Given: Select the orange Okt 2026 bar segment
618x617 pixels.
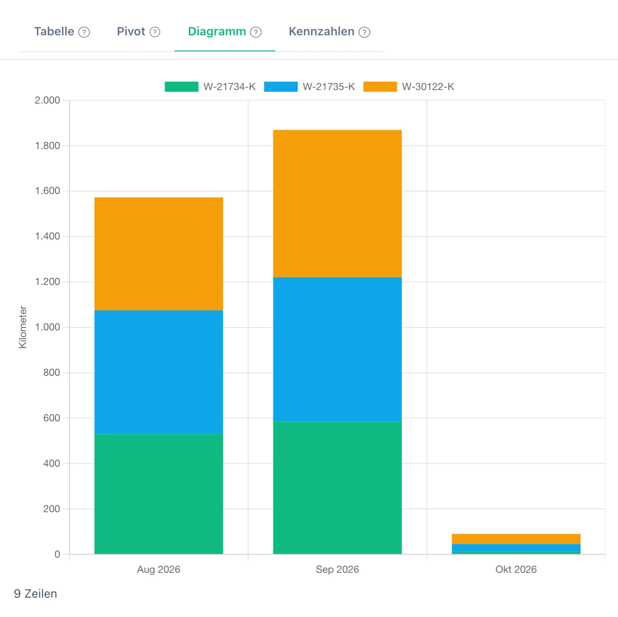Looking at the screenshot, I should (x=516, y=539).
